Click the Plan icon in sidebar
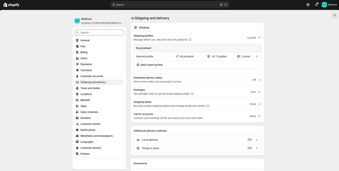 pyautogui.click(x=77, y=46)
